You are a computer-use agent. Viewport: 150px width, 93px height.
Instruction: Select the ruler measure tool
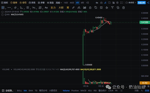(x=73, y=7)
